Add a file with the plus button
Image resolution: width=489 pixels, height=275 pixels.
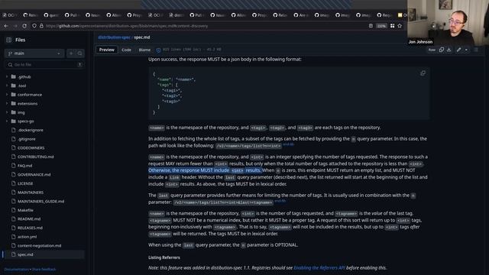[71, 53]
